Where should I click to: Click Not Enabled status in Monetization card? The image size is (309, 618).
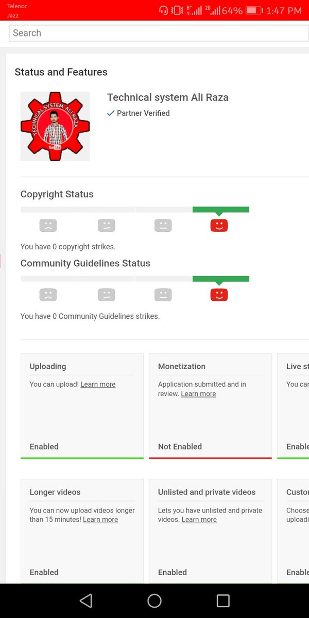click(180, 447)
